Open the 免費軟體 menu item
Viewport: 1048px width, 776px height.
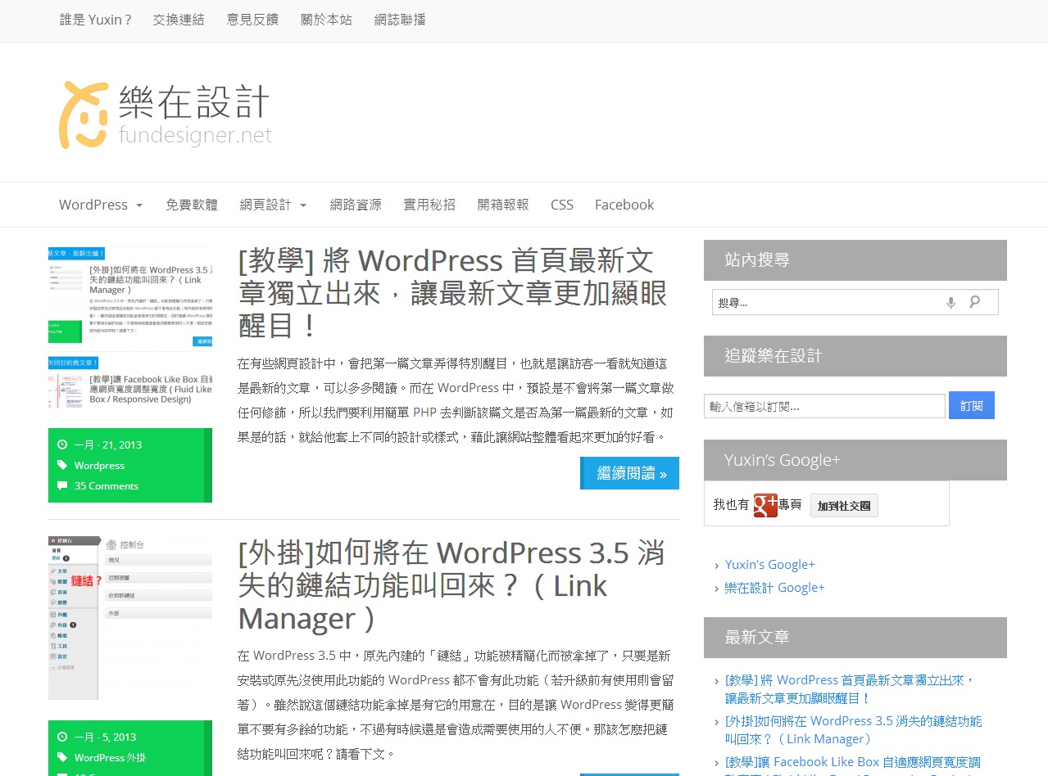click(192, 205)
